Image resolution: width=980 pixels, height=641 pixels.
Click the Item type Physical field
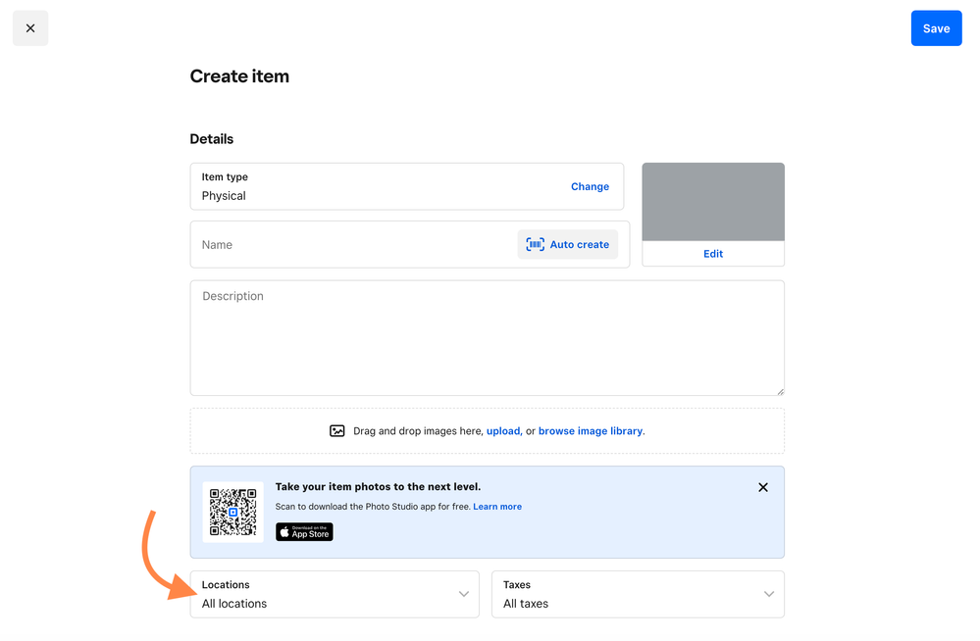(x=373, y=186)
